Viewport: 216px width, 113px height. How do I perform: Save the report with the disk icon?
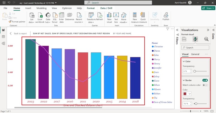4,3
